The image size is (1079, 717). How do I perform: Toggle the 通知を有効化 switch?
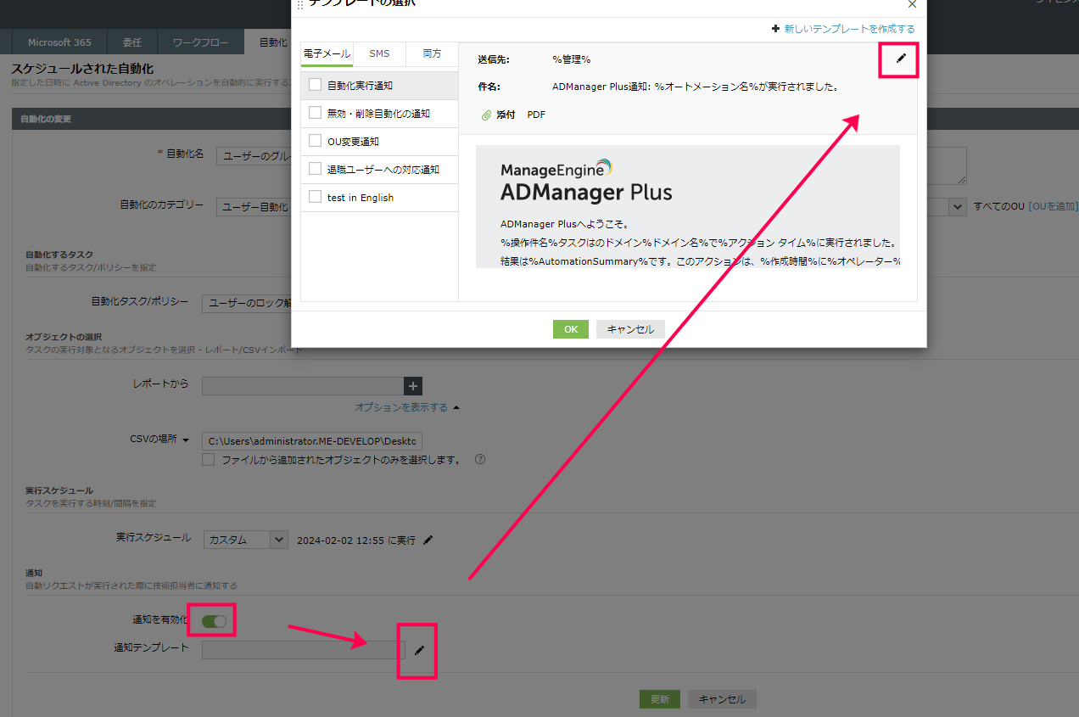point(215,621)
